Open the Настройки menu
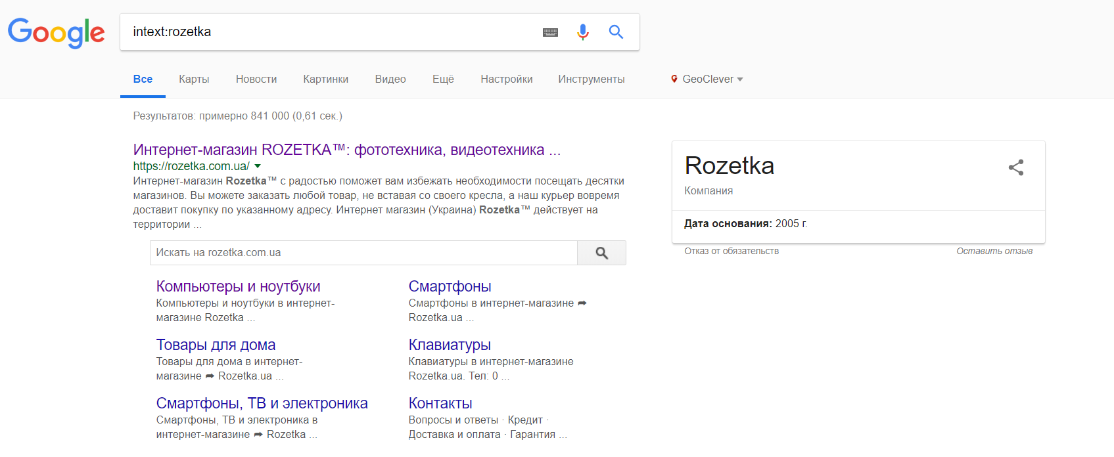This screenshot has height=457, width=1114. [506, 79]
